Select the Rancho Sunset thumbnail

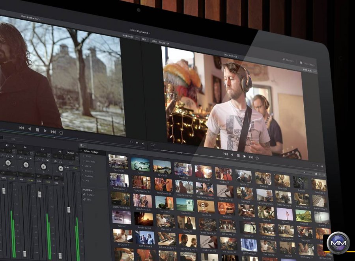point(144,219)
